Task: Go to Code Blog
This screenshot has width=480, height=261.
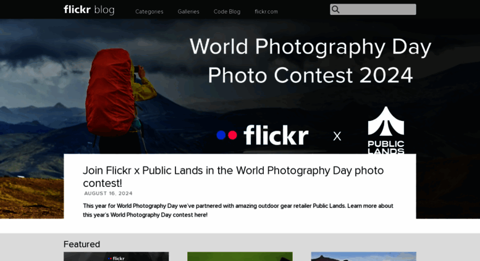Action: [x=227, y=12]
